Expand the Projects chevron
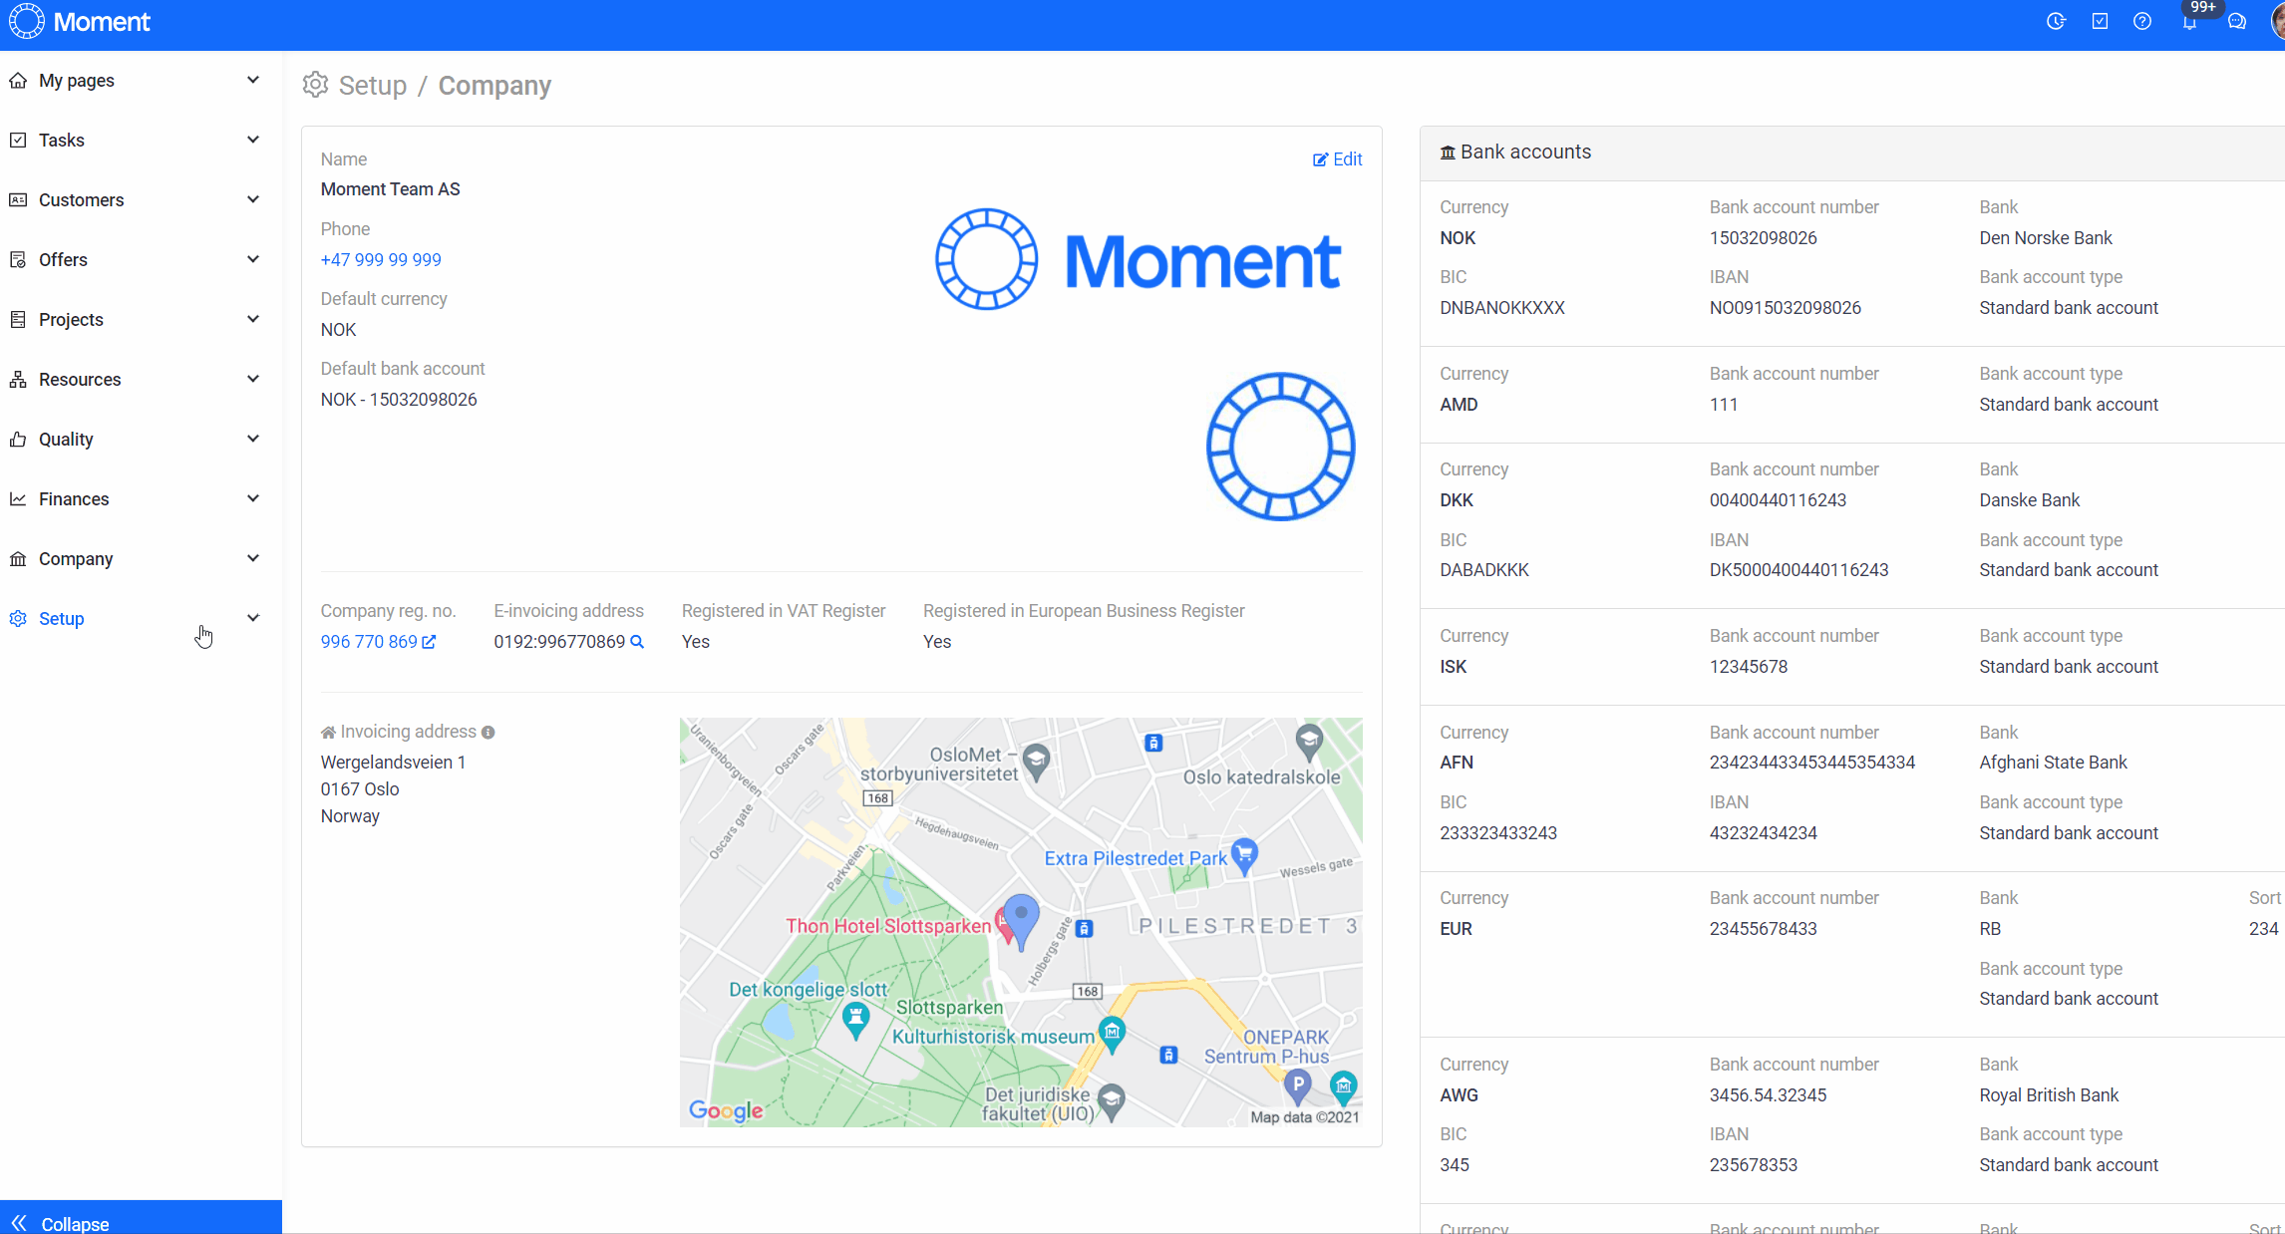 coord(253,319)
